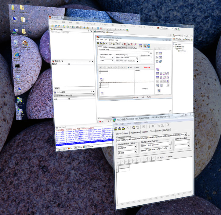Close the watch list panel with its X
This screenshot has width=221, height=215.
point(92,61)
